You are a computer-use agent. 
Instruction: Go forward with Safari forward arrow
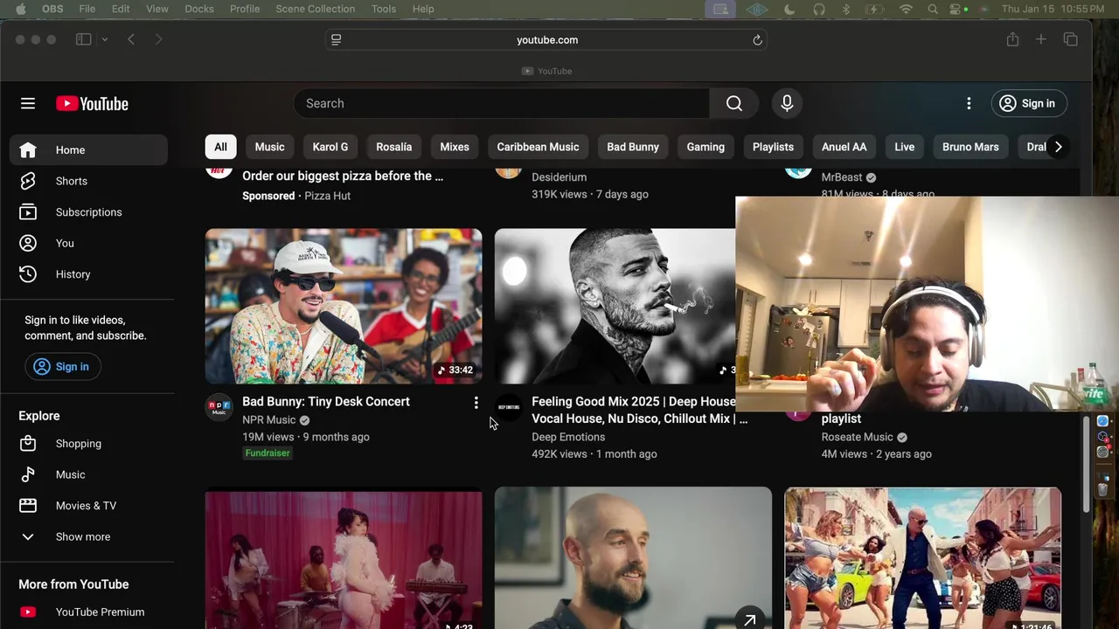(x=158, y=39)
